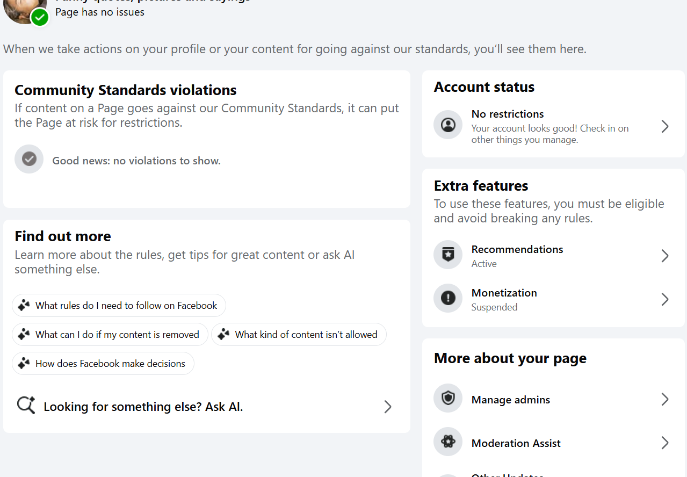Viewport: 687px width, 477px height.
Task: Click the Ask AI magnifier sparkle icon
Action: pyautogui.click(x=26, y=405)
